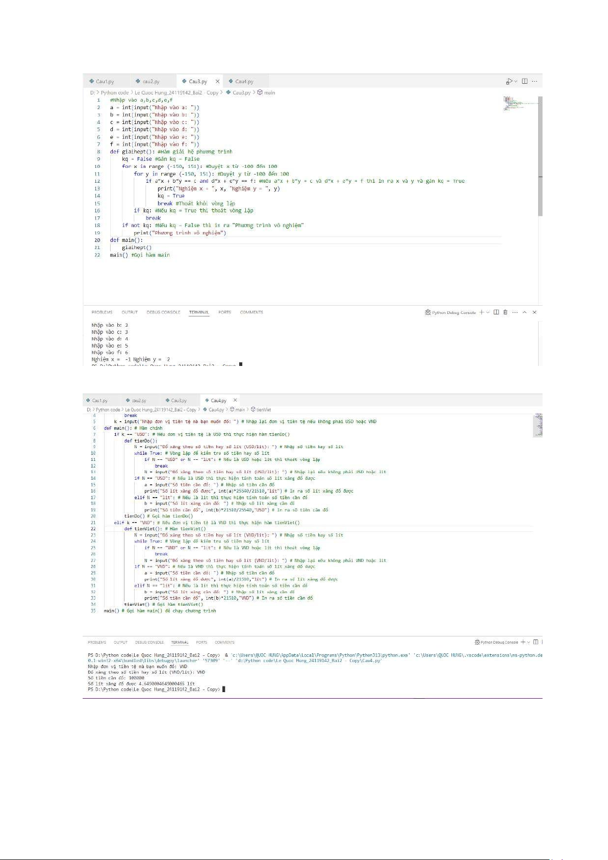Image resolution: width=608 pixels, height=860 pixels.
Task: Select TERMINAL tab below Cau3.py editor
Action: [199, 312]
